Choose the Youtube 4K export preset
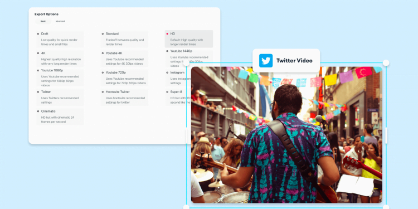This screenshot has height=209, width=418. pos(124,59)
